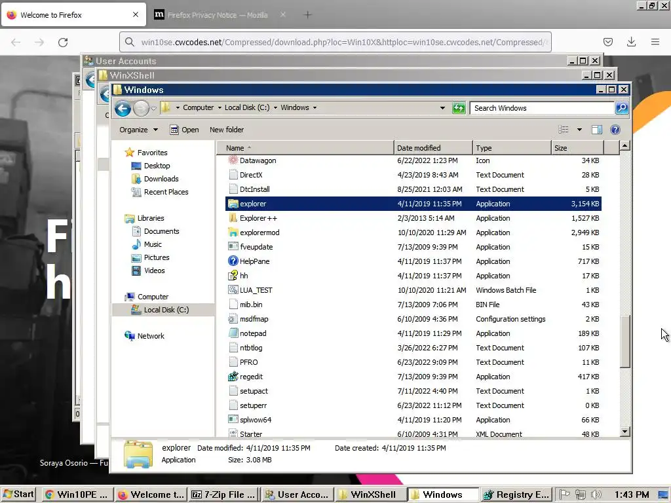Switch to Firefox Privacy Notice tab

[218, 15]
